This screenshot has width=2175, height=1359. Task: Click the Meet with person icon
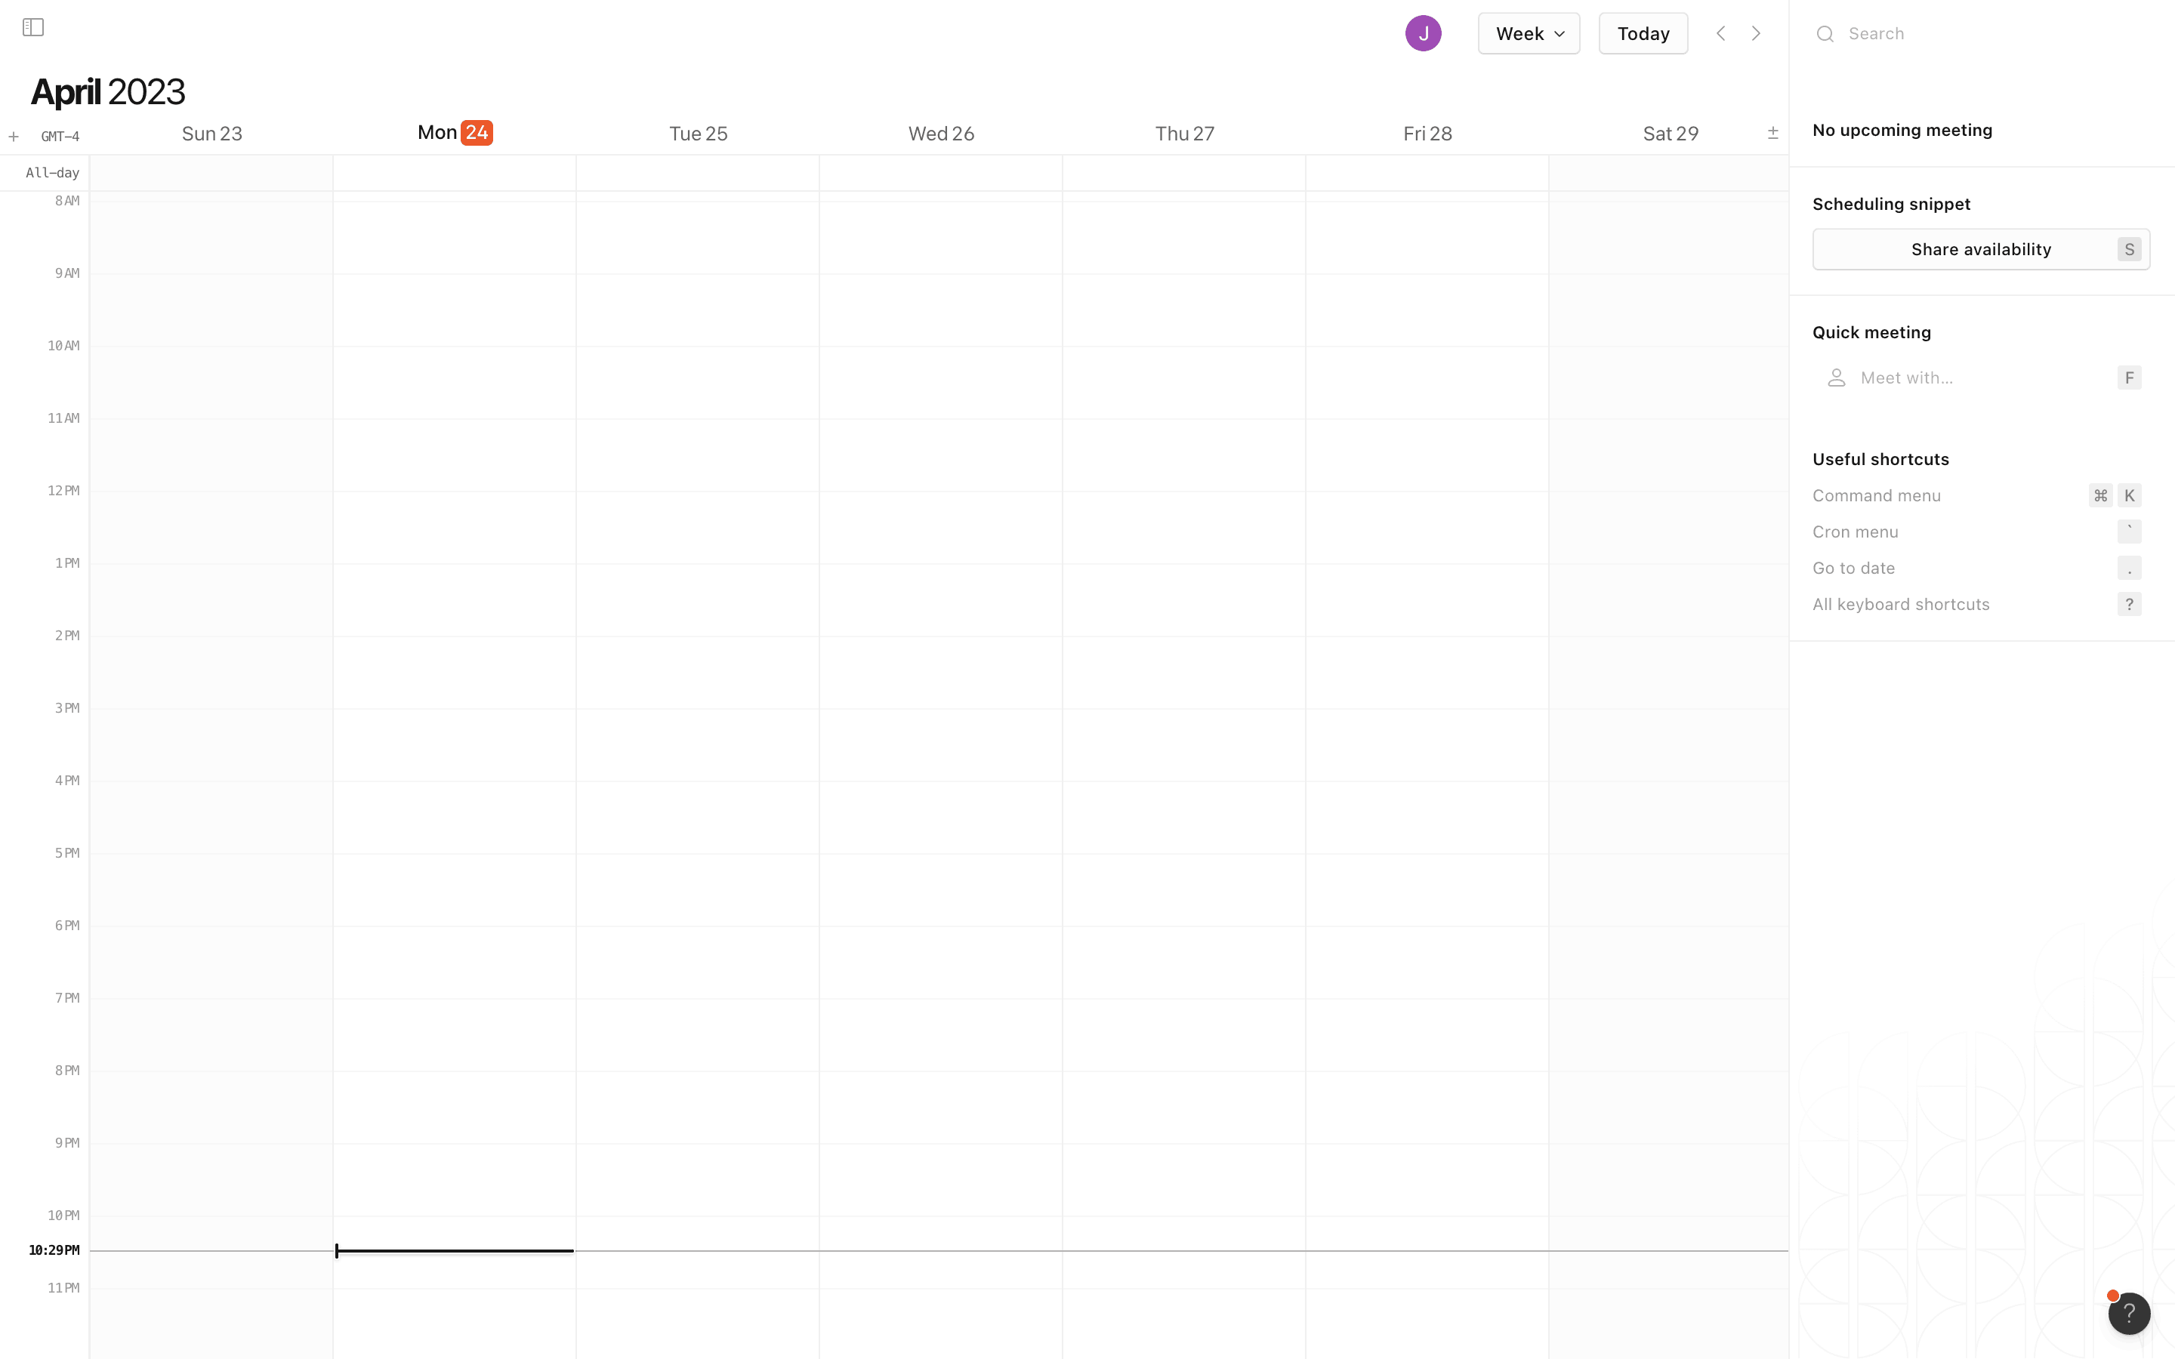1835,377
